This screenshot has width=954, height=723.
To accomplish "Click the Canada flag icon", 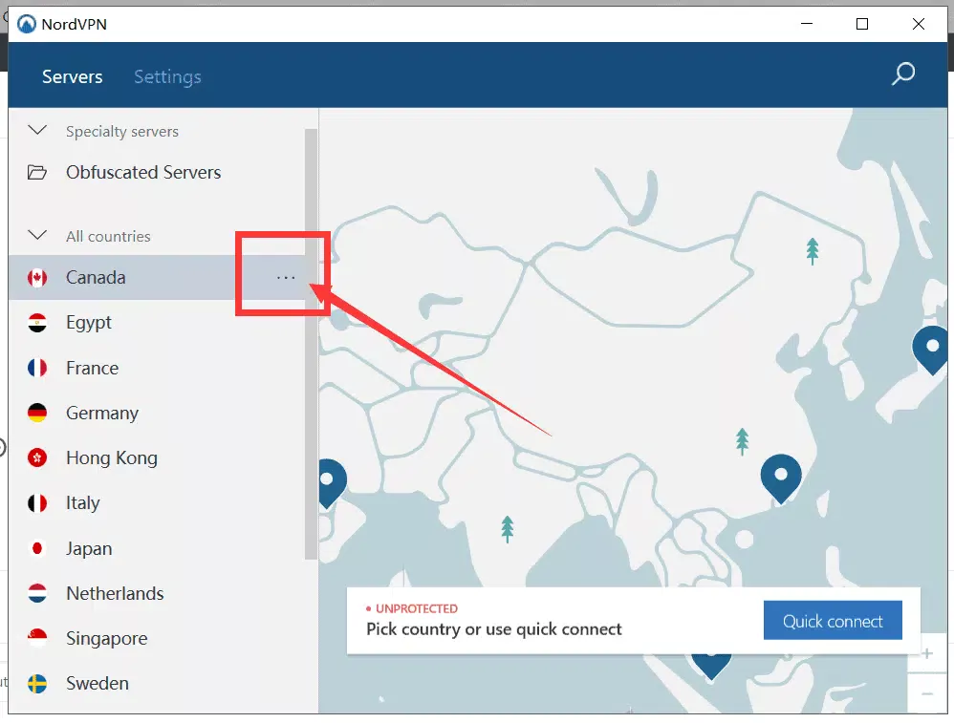I will coord(38,278).
